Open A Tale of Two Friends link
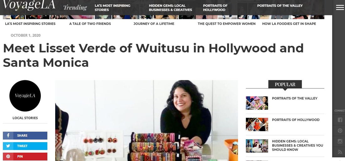The height and width of the screenshot is (161, 345). click(90, 24)
